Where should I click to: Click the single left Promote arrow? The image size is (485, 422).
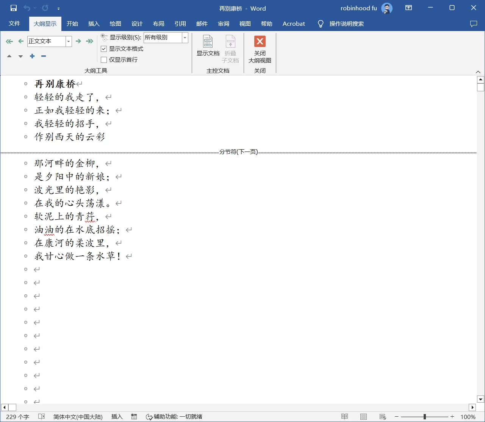[21, 41]
